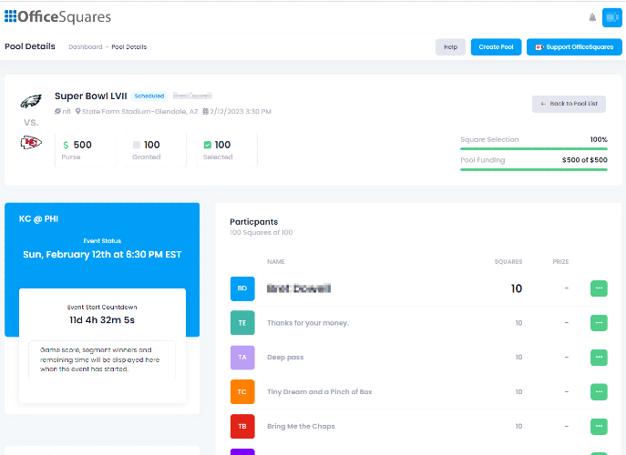Viewport: 626px width, 455px height.
Task: Click the Support OfficeSquares button
Action: (574, 47)
